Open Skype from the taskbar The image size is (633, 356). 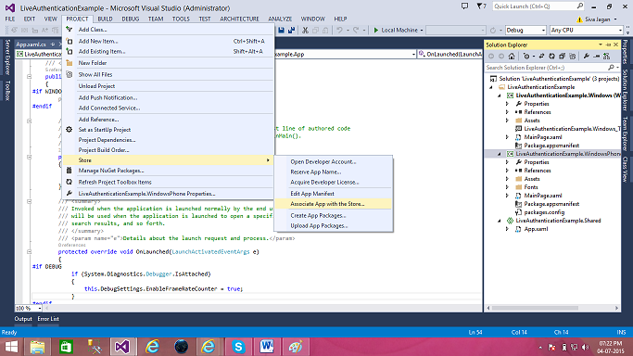[238, 347]
